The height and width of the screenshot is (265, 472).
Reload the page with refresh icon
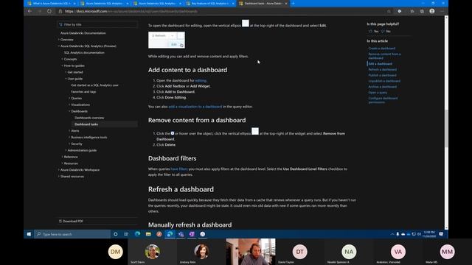point(49,11)
